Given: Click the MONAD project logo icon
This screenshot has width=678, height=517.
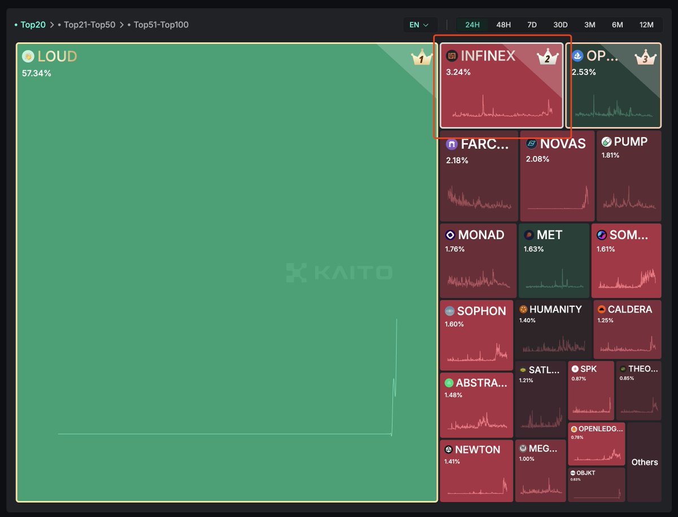Looking at the screenshot, I should pyautogui.click(x=450, y=235).
